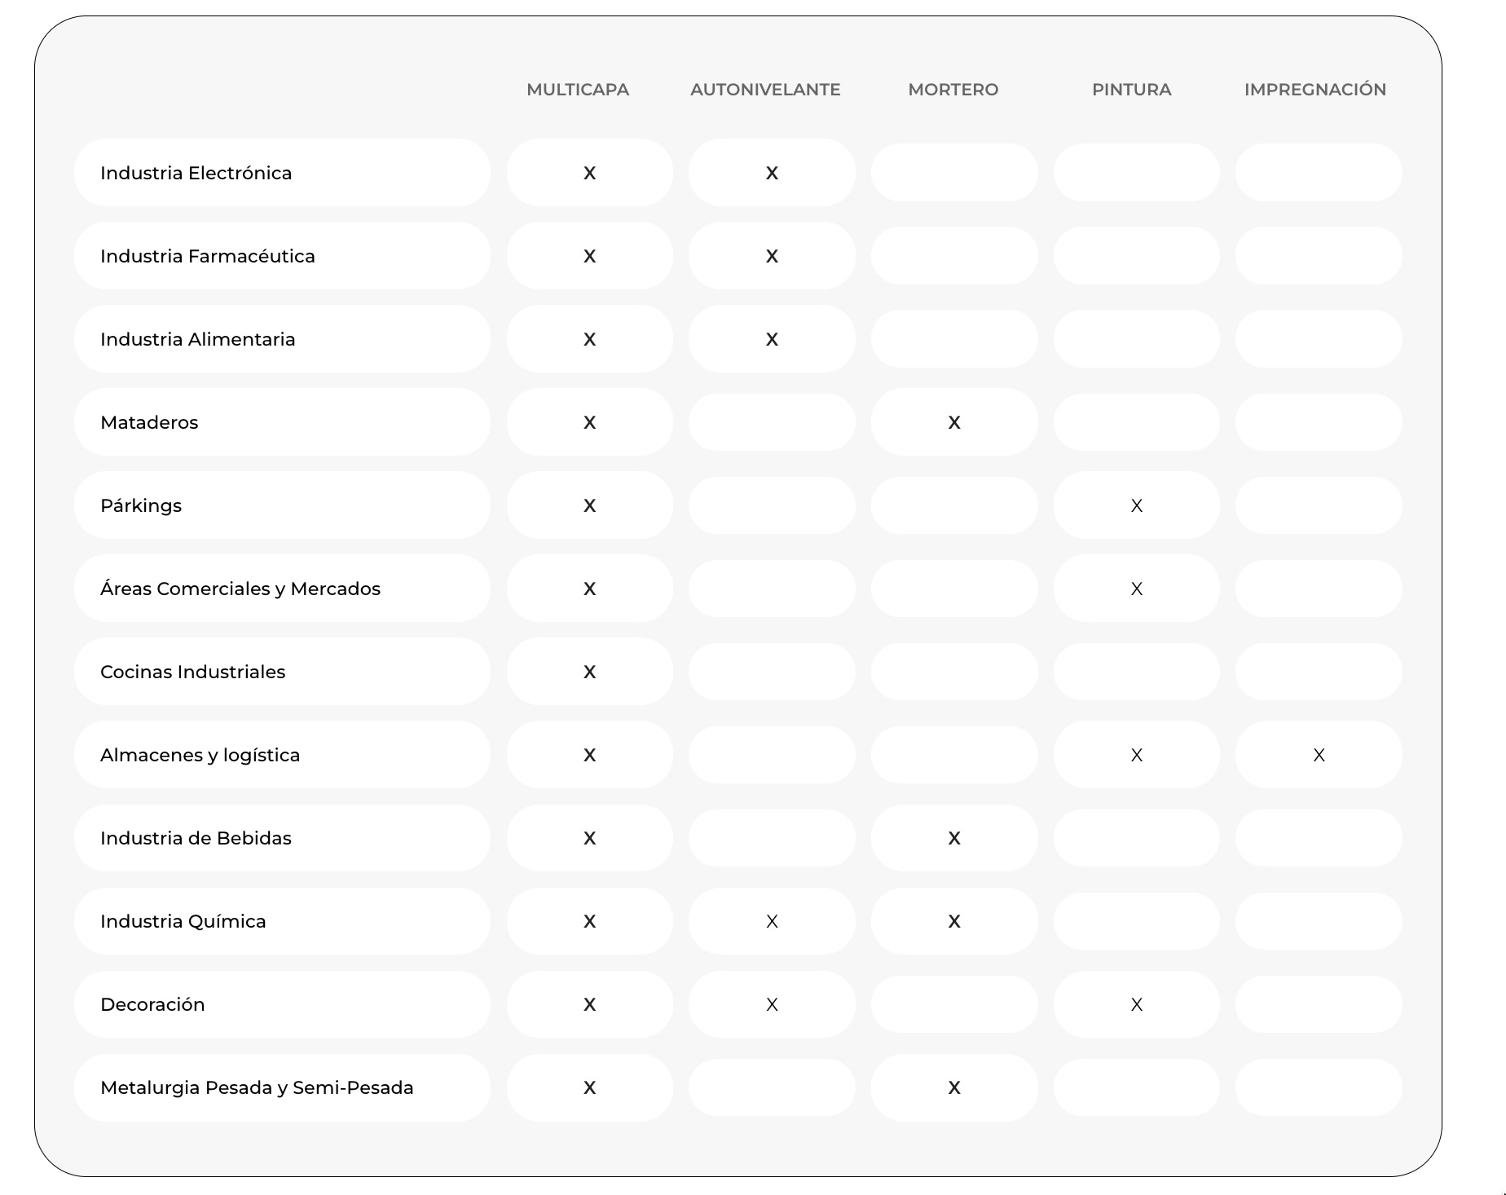Click Decoración Pintura X mark
This screenshot has width=1506, height=1195.
click(1136, 1004)
